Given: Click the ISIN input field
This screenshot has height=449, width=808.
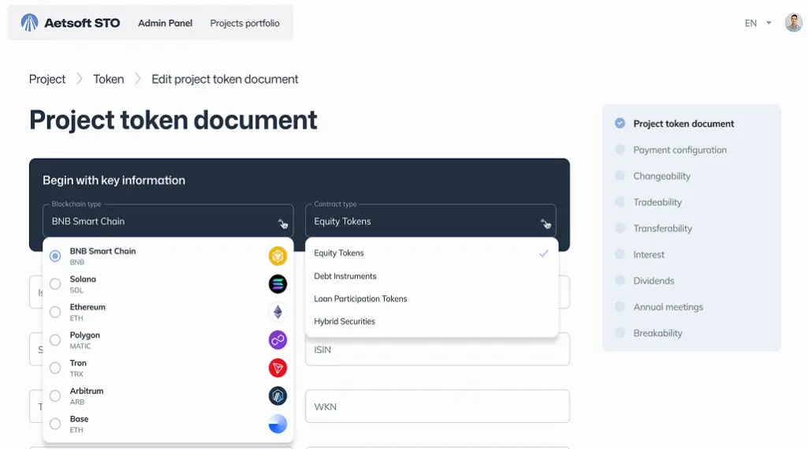Looking at the screenshot, I should click(437, 350).
